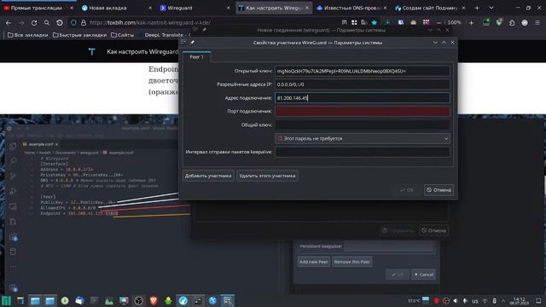Click the 'Разрешённые адреса IP' input field

(x=362, y=84)
